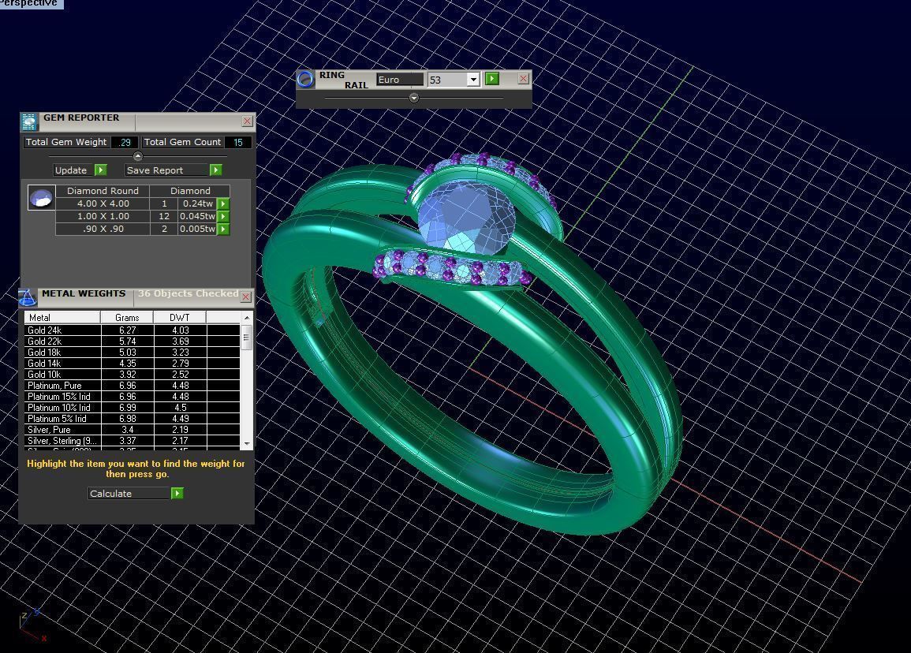911x653 pixels.
Task: Select the Platinum 15% Irid row
Action: pyautogui.click(x=133, y=396)
